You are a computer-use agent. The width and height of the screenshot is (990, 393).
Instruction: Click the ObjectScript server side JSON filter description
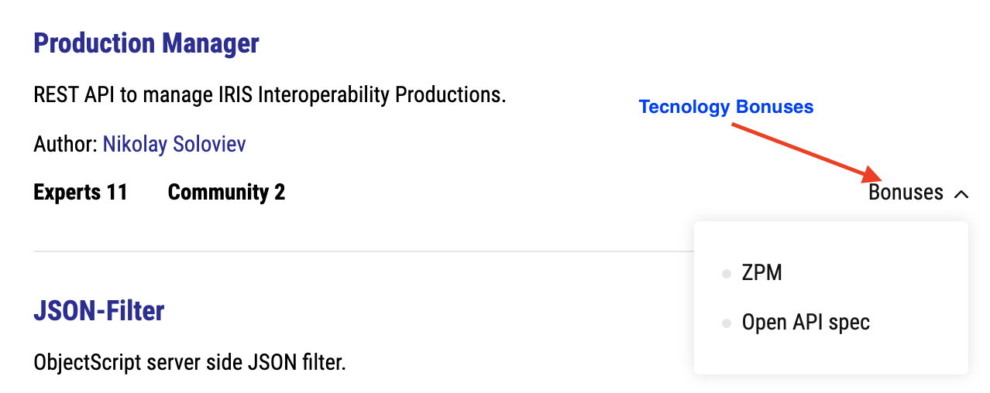click(x=189, y=362)
